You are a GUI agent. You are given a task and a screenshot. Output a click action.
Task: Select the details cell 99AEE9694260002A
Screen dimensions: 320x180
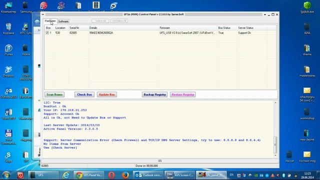click(x=101, y=32)
